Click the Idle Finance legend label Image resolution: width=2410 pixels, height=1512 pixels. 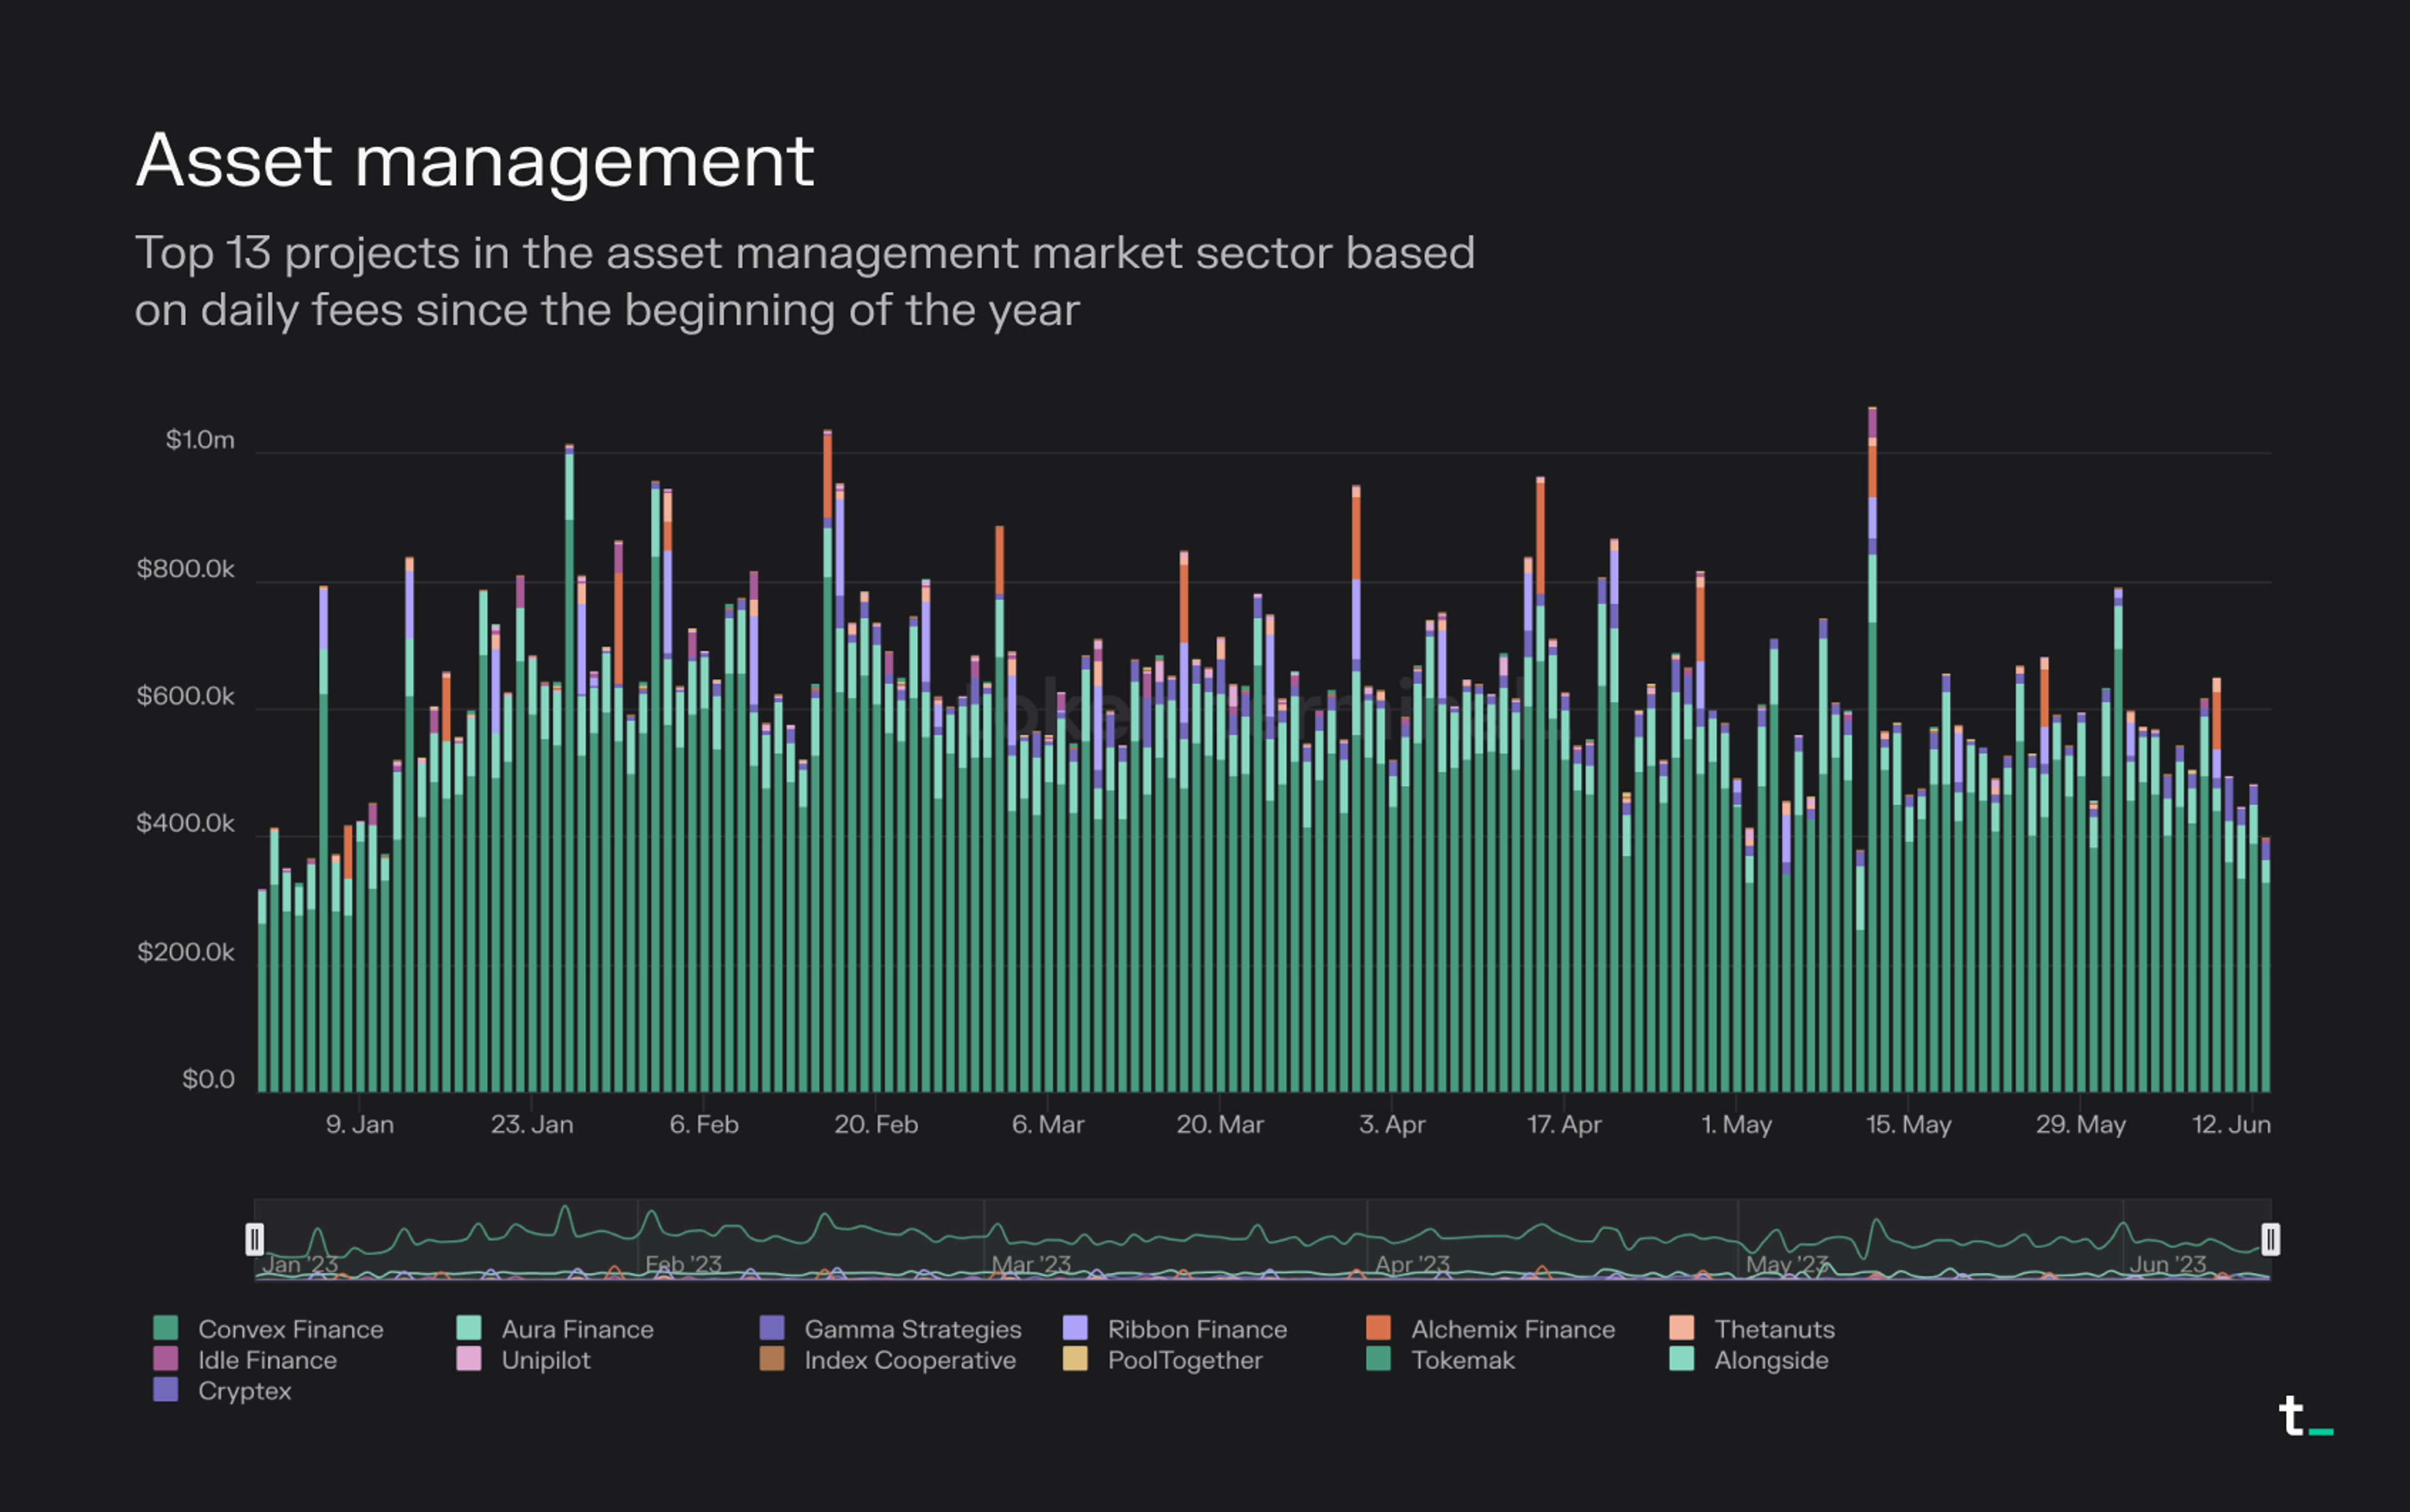point(267,1360)
